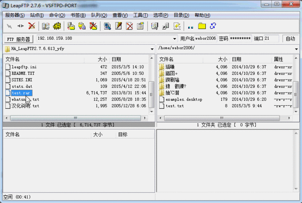Viewport: 302px width, 203px height.
Task: Click the reconnect plug icon in toolbar
Action: click(20, 26)
